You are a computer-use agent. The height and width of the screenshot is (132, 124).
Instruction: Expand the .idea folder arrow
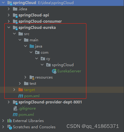(9, 9)
